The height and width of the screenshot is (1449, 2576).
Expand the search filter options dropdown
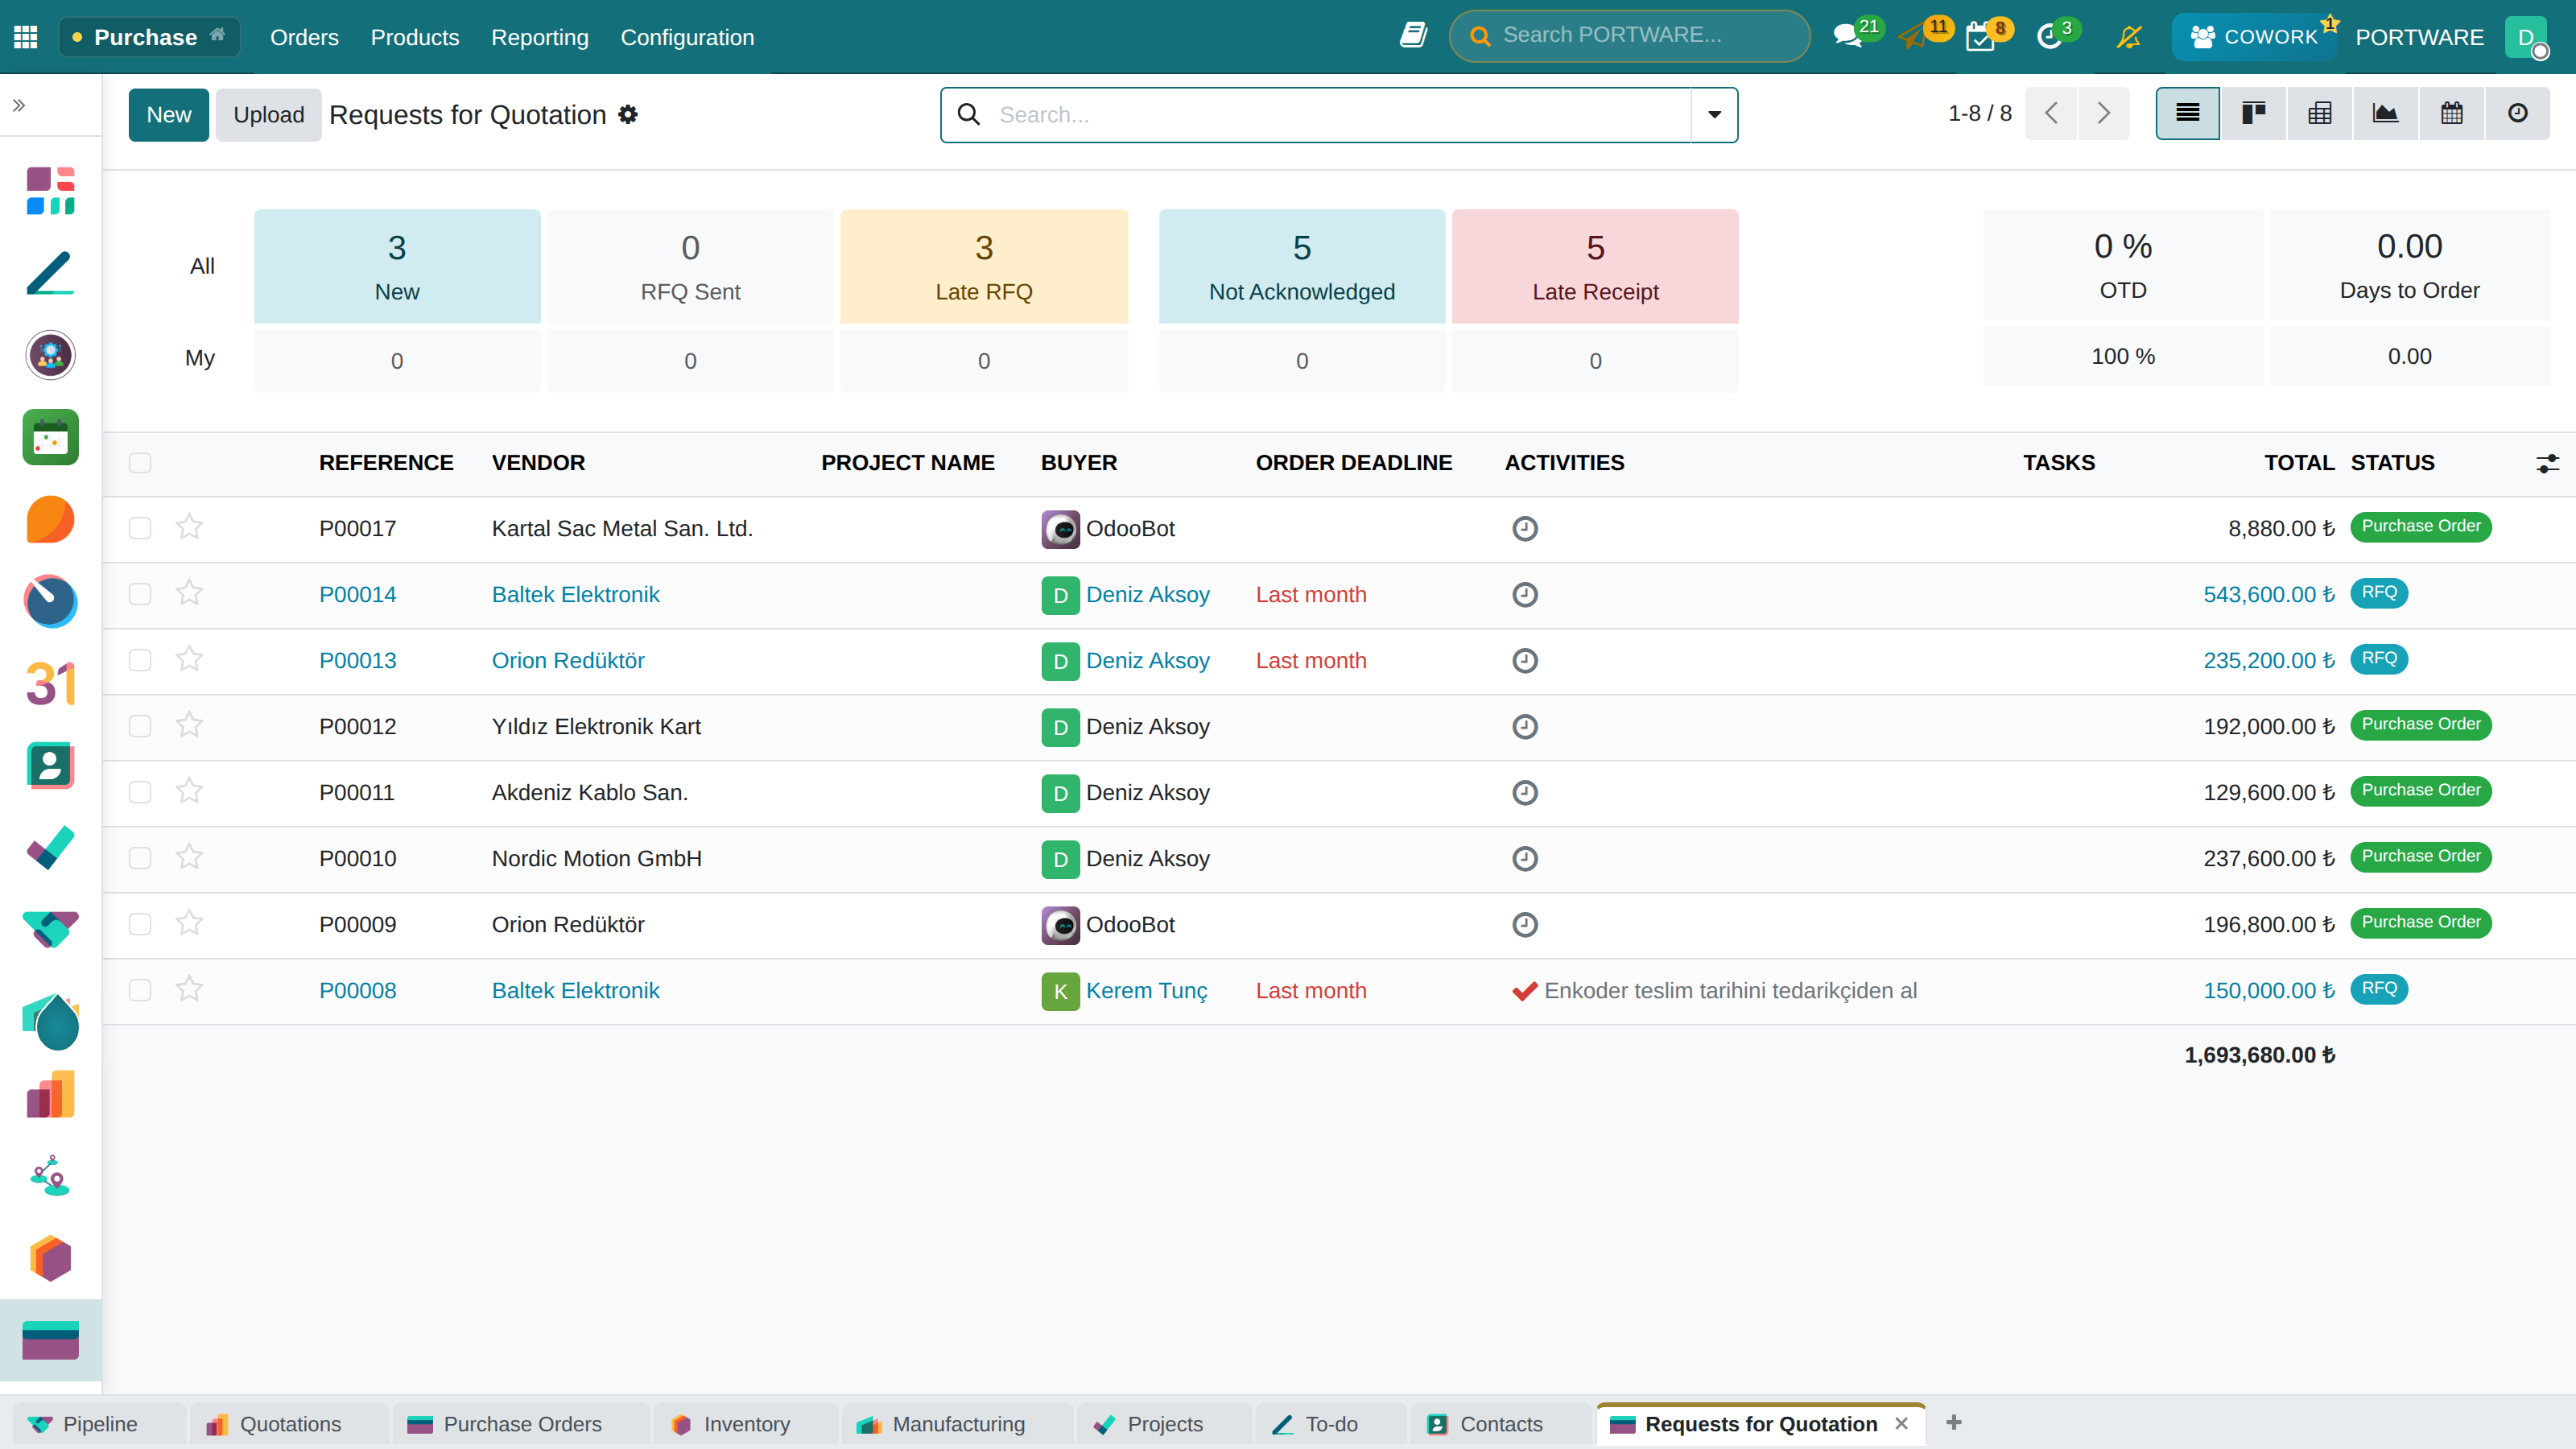1714,115
